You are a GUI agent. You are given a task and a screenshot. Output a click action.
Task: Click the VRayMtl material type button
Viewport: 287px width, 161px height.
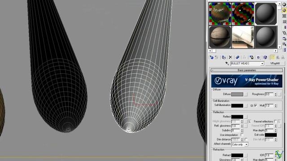coord(275,64)
